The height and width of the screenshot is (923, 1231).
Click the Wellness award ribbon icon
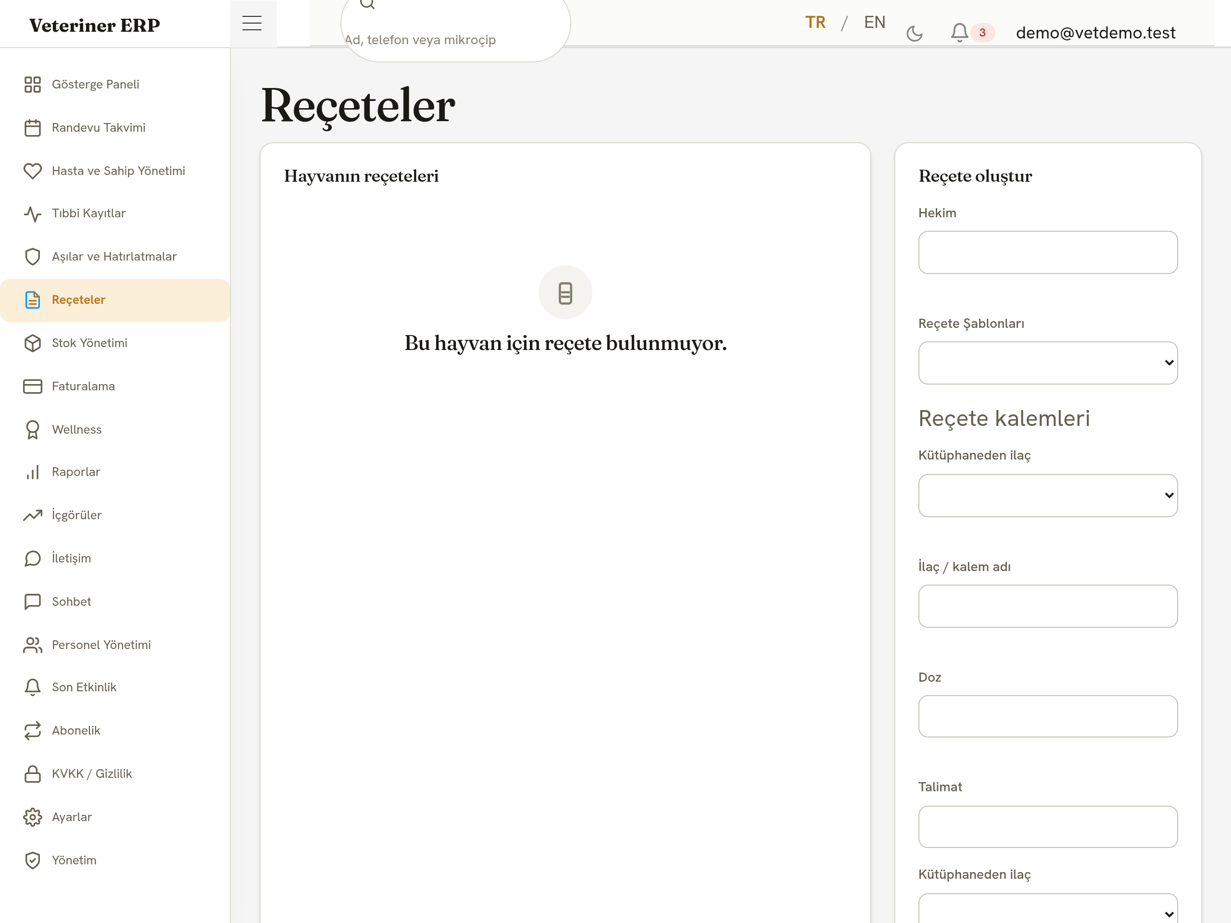pos(32,429)
